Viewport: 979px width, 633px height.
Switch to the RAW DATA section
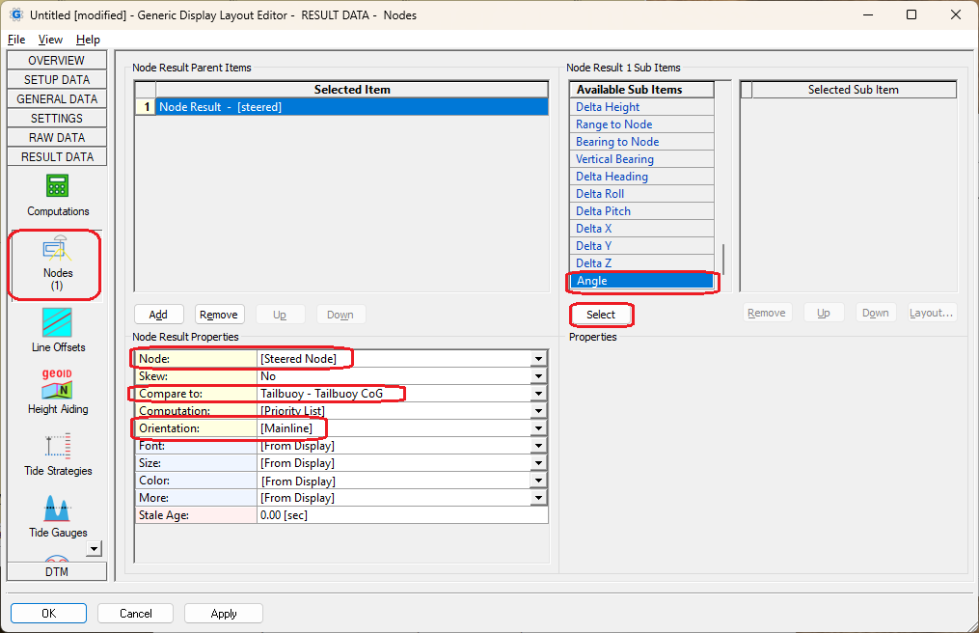click(x=57, y=138)
